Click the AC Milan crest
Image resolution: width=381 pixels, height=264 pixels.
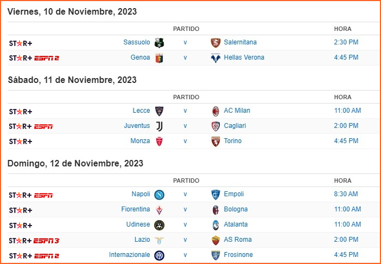click(x=215, y=111)
